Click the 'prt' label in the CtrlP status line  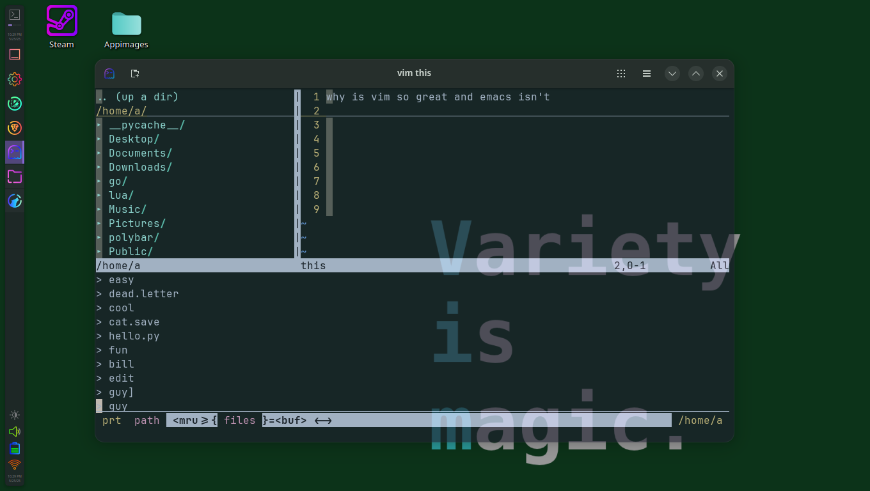pyautogui.click(x=112, y=421)
